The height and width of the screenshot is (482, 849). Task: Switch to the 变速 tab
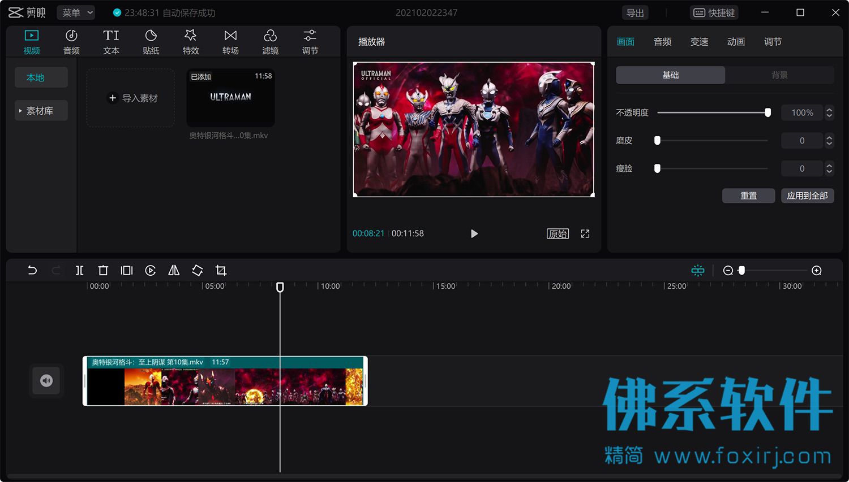(699, 41)
